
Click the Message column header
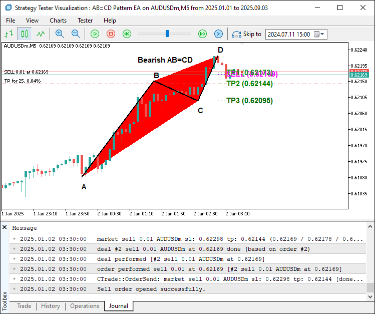click(x=25, y=228)
